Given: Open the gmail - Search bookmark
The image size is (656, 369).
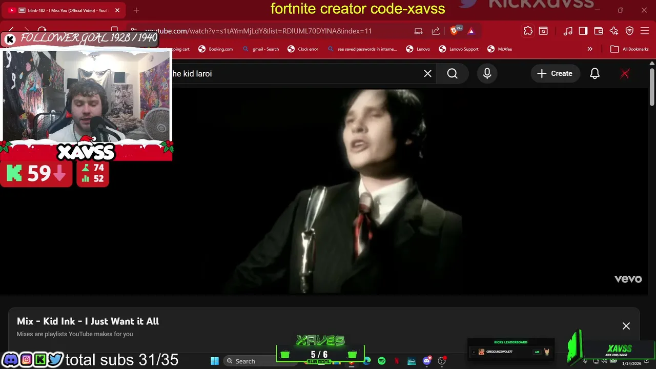Looking at the screenshot, I should 261,49.
